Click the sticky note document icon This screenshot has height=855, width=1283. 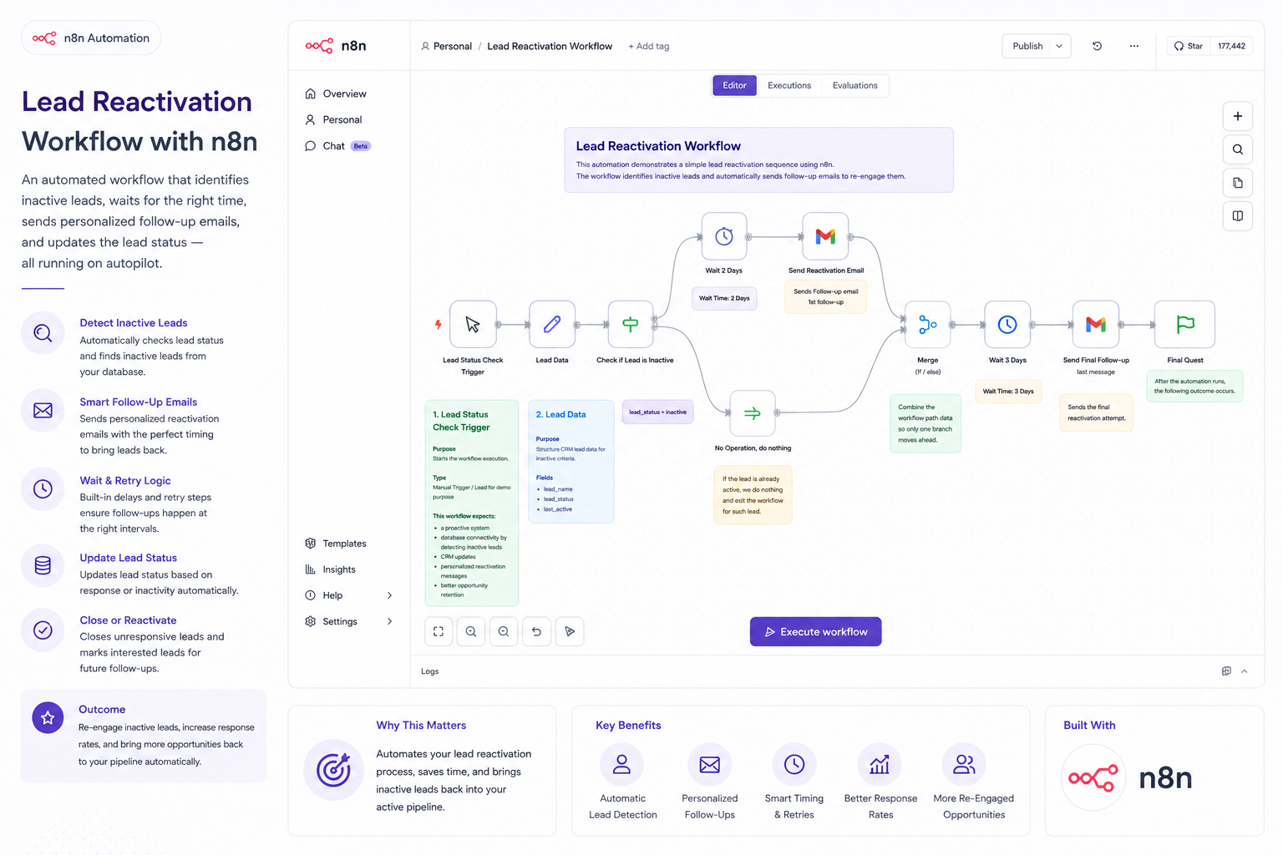point(1238,183)
